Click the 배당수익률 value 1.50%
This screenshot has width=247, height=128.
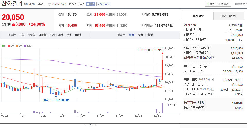click(239, 94)
